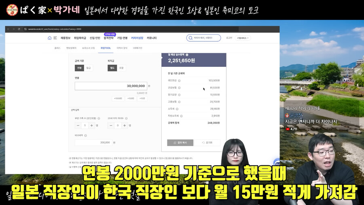Decrease dependent family count with minus
This screenshot has width=364, height=205.
78,126
